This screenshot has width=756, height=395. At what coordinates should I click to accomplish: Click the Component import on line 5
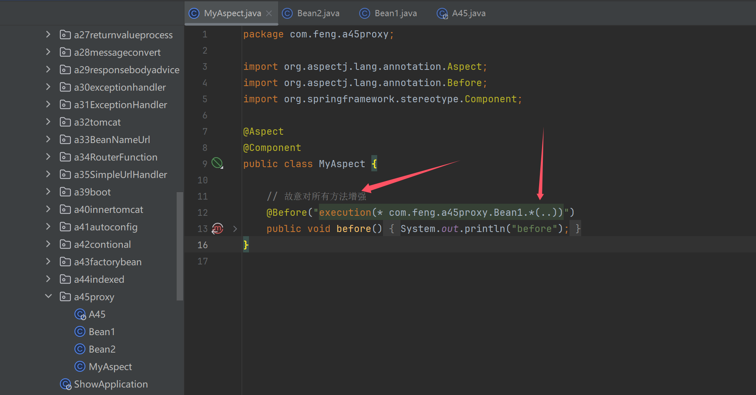[x=491, y=99]
